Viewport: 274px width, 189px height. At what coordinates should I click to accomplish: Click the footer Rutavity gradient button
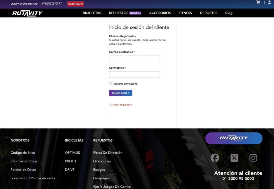[234, 138]
